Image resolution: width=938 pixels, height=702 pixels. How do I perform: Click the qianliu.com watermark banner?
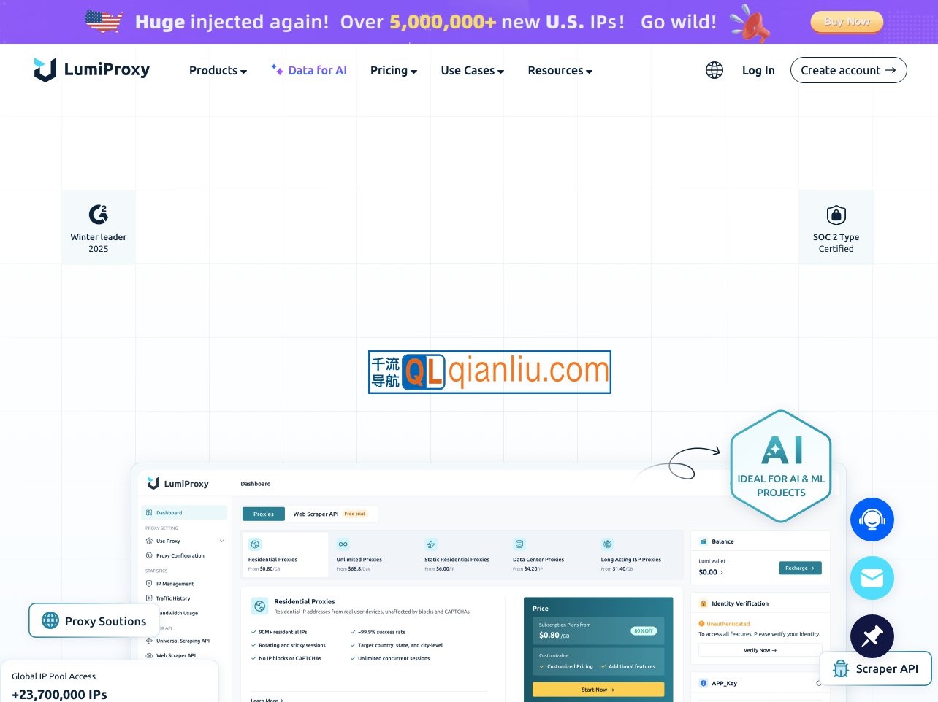pyautogui.click(x=489, y=372)
